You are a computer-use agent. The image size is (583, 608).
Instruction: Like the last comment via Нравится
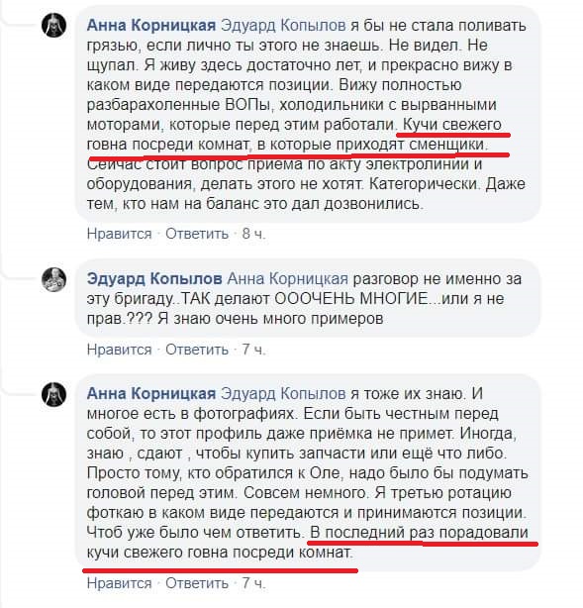coord(120,583)
